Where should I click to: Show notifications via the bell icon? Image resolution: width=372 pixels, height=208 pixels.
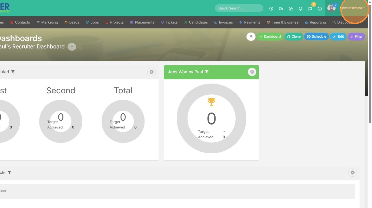[300, 9]
